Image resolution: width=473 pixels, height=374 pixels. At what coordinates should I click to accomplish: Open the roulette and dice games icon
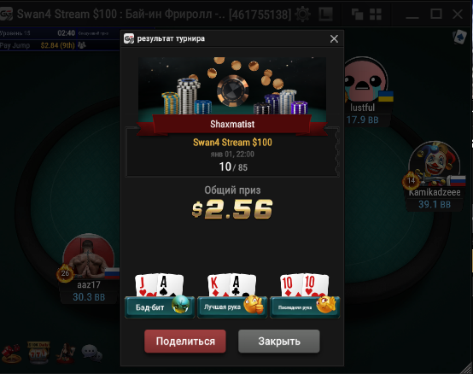tap(11, 354)
